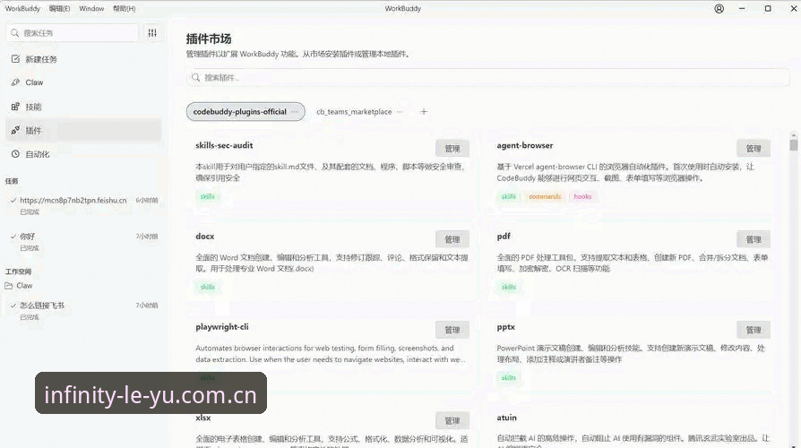The width and height of the screenshot is (801, 448).
Task: Click the Claw workspace folder icon
Action: (9, 286)
